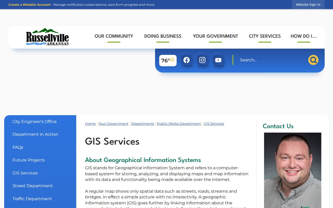Open Future Projects sidebar link
The image size is (333, 208).
29,160
